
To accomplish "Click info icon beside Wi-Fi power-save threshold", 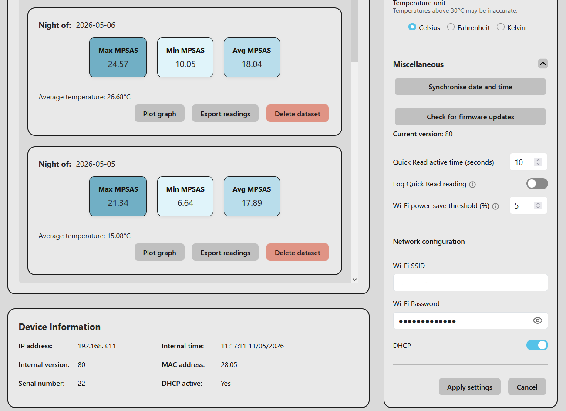I will pyautogui.click(x=495, y=206).
